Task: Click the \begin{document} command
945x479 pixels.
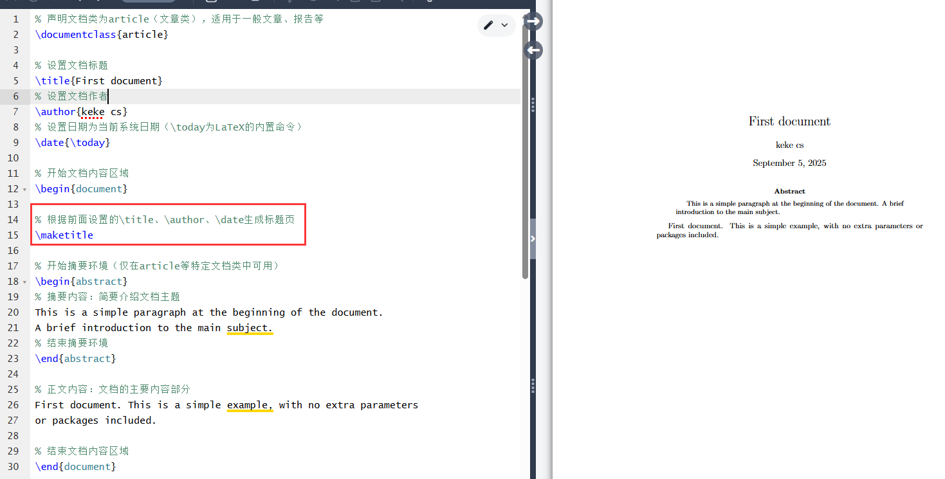Action: point(81,189)
